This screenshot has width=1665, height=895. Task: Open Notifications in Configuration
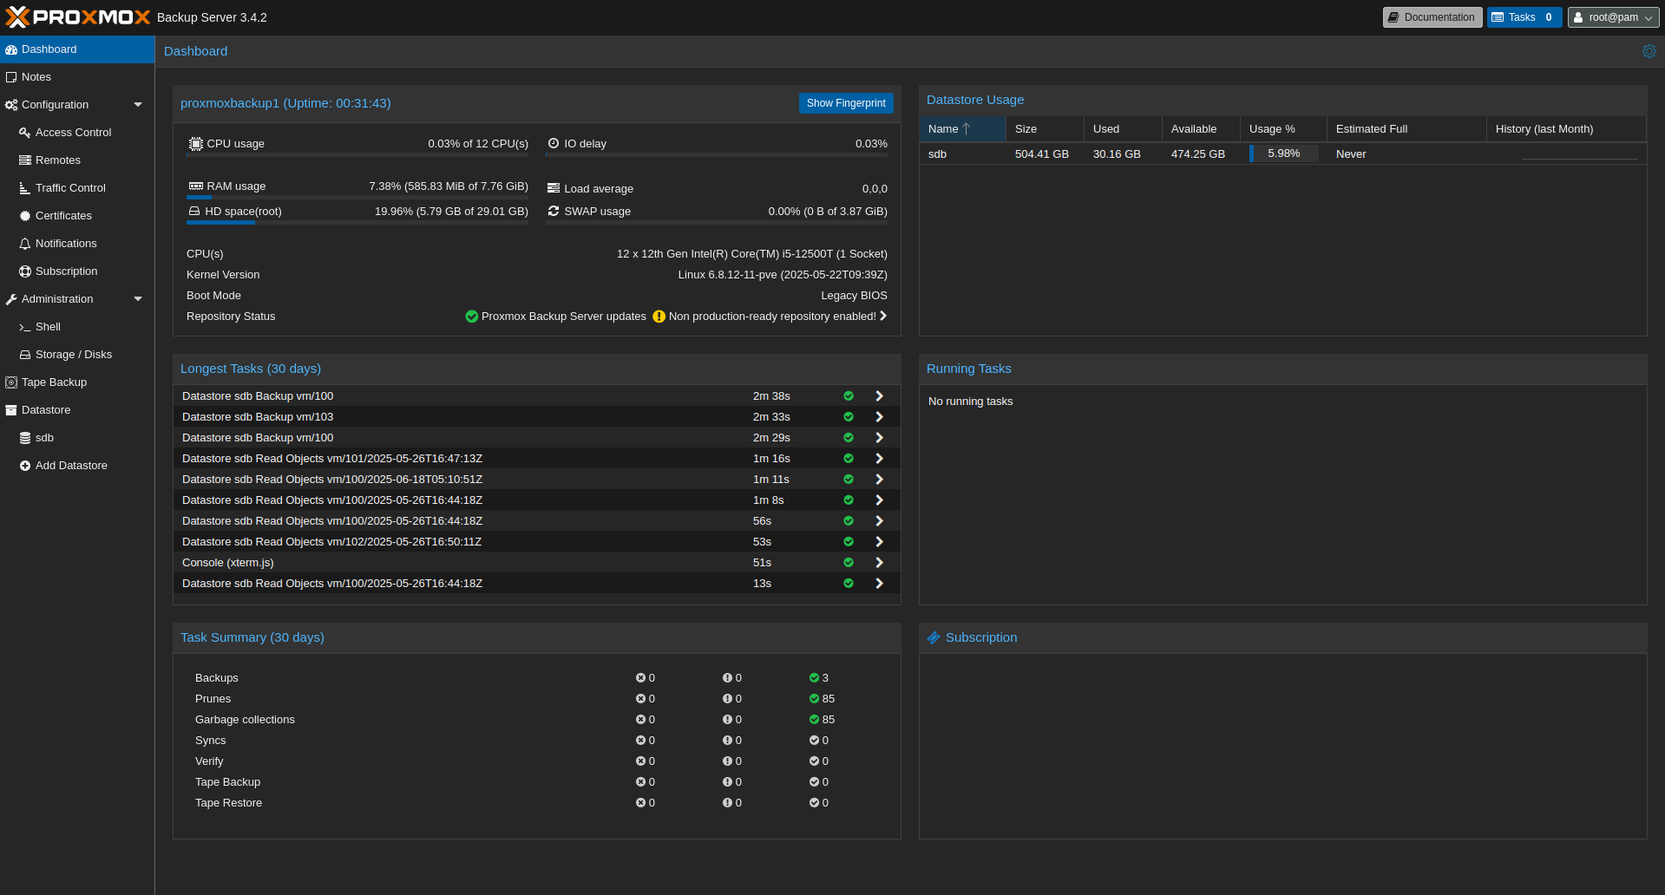pos(77,244)
